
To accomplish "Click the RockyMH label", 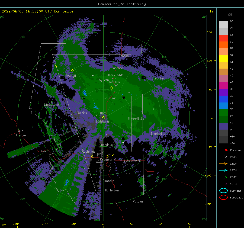I will point(72,76).
